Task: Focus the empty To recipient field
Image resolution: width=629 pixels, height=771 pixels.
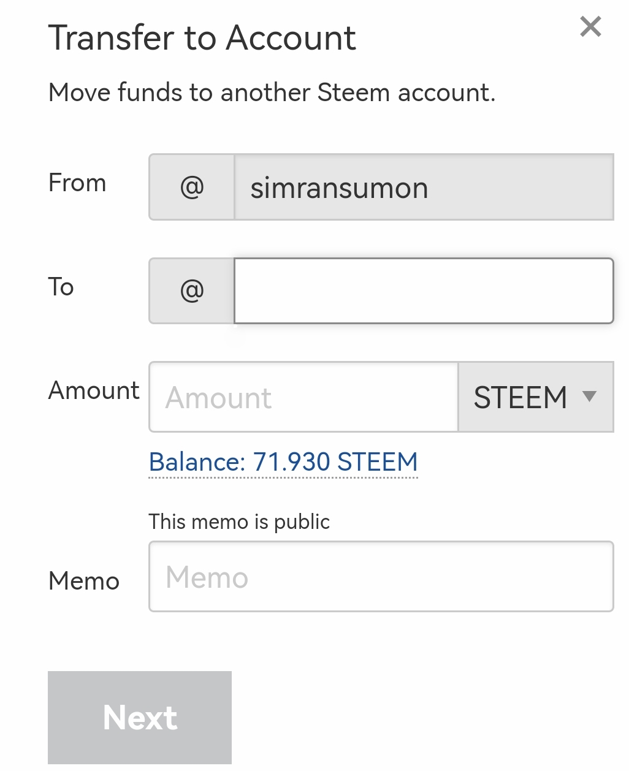Action: point(423,291)
